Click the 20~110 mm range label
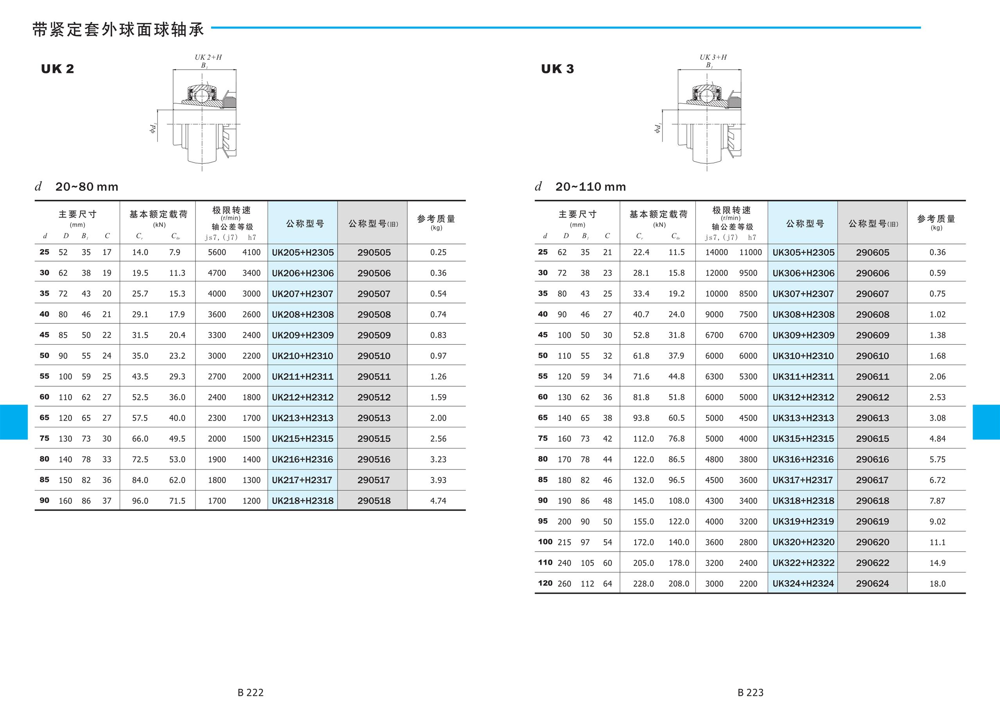Screen dimensions: 1000x724 click(590, 187)
